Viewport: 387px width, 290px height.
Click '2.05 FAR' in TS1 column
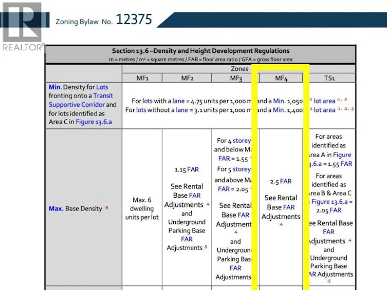click(x=329, y=210)
